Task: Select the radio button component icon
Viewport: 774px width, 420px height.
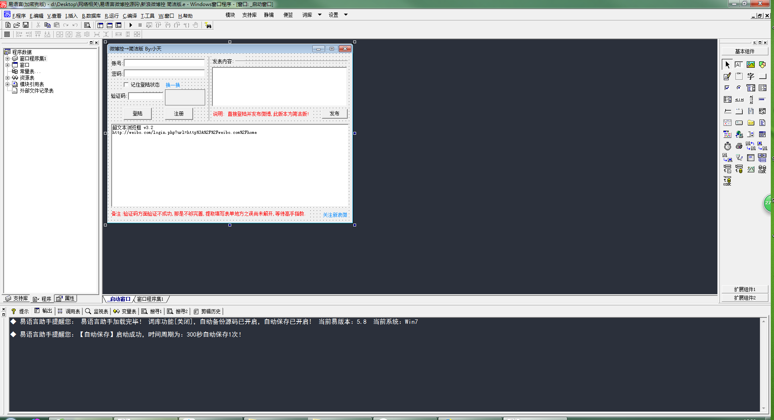Action: [739, 88]
